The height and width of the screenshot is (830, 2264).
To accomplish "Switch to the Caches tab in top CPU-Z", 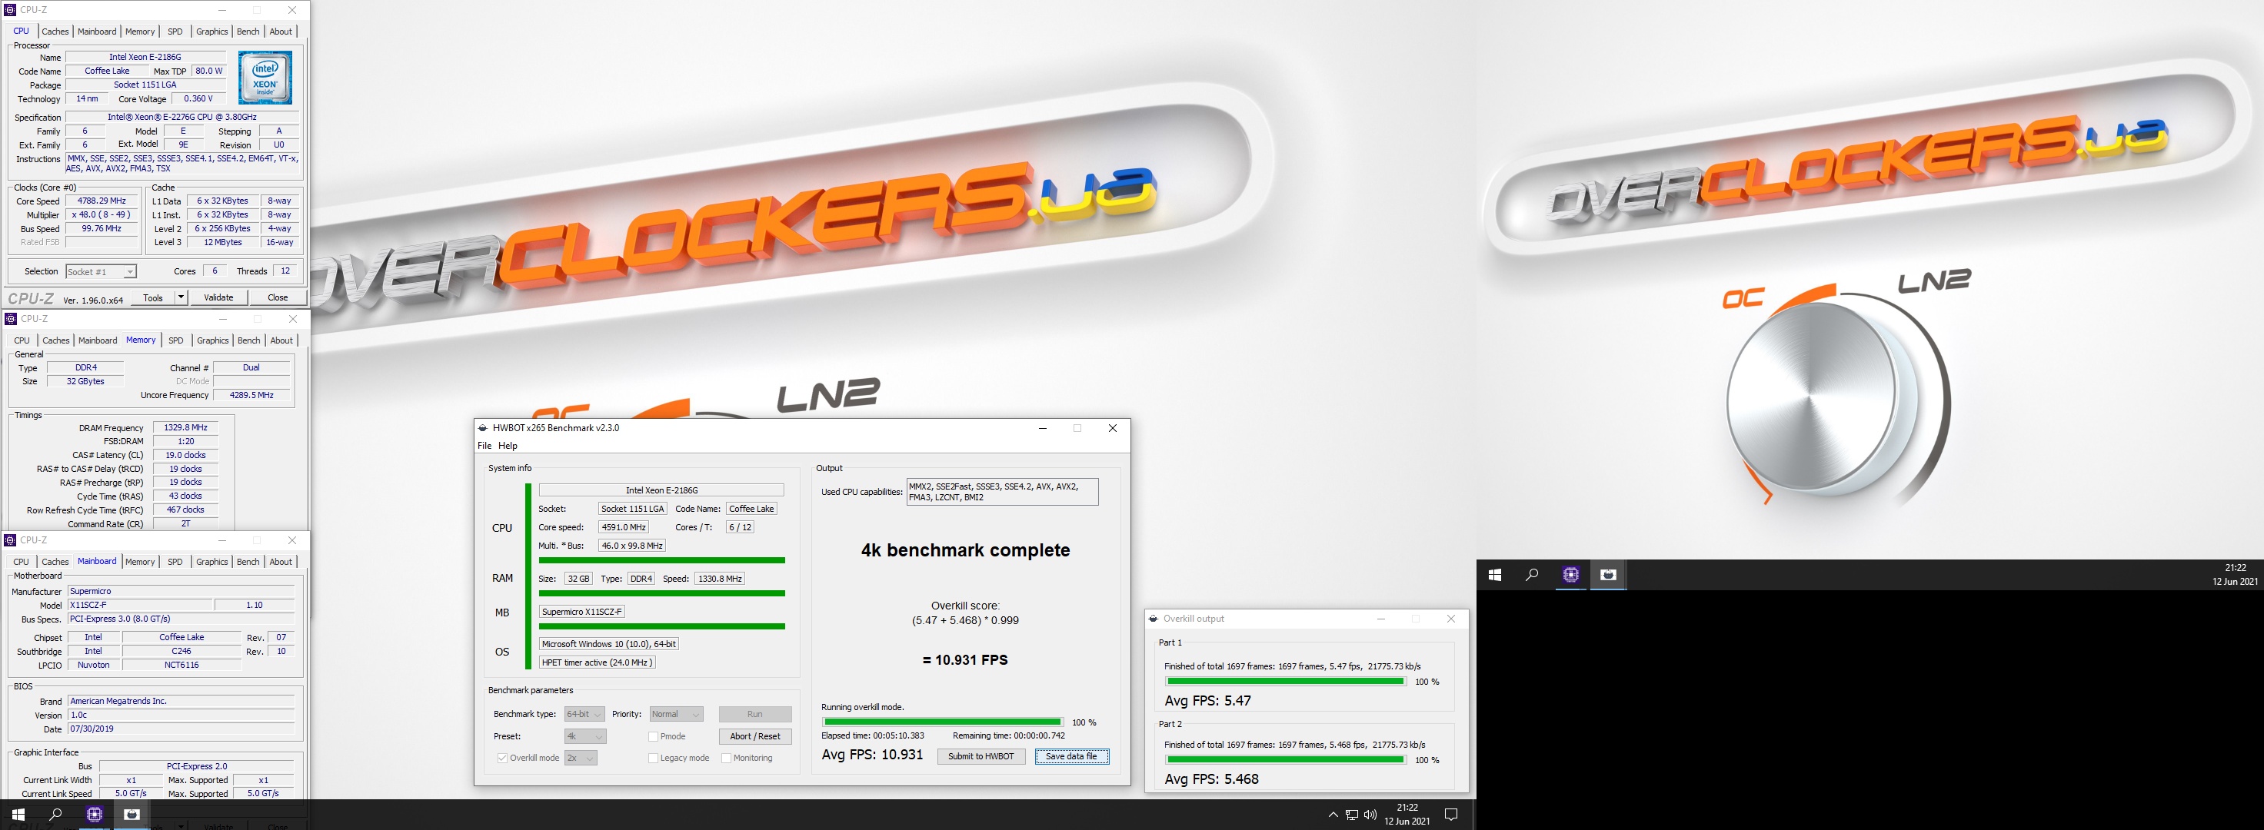I will pyautogui.click(x=55, y=32).
